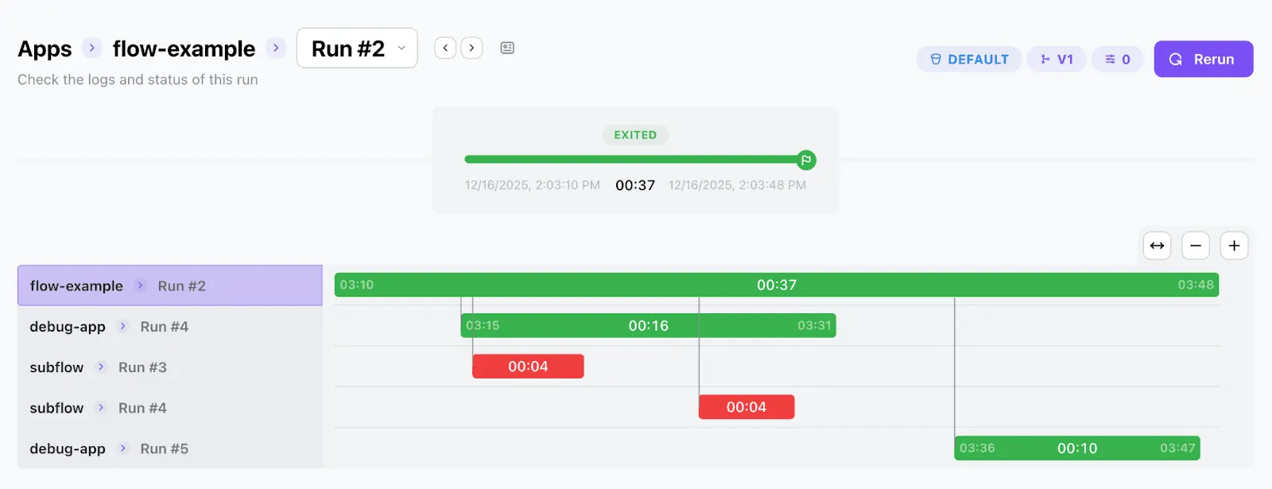Click chevron next to subflow Run #3
1272x489 pixels.
(x=101, y=367)
